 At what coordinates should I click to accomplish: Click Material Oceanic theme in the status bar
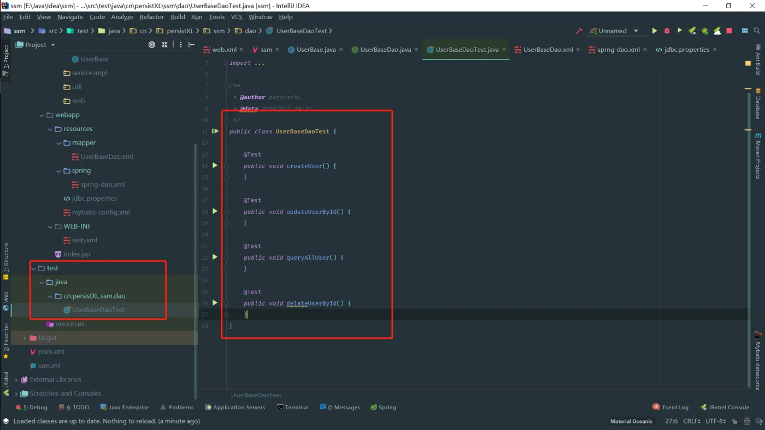coord(631,421)
